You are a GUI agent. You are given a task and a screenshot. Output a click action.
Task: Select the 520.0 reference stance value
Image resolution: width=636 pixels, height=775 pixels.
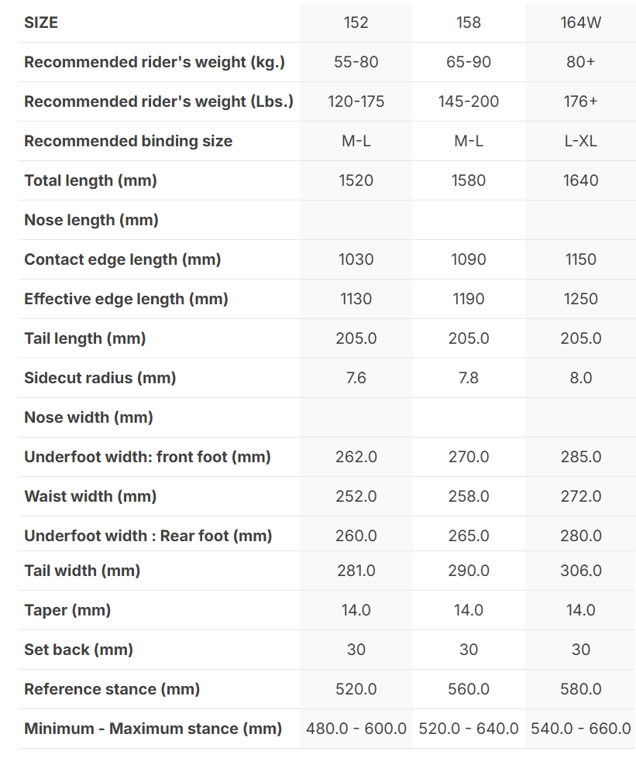pos(356,689)
